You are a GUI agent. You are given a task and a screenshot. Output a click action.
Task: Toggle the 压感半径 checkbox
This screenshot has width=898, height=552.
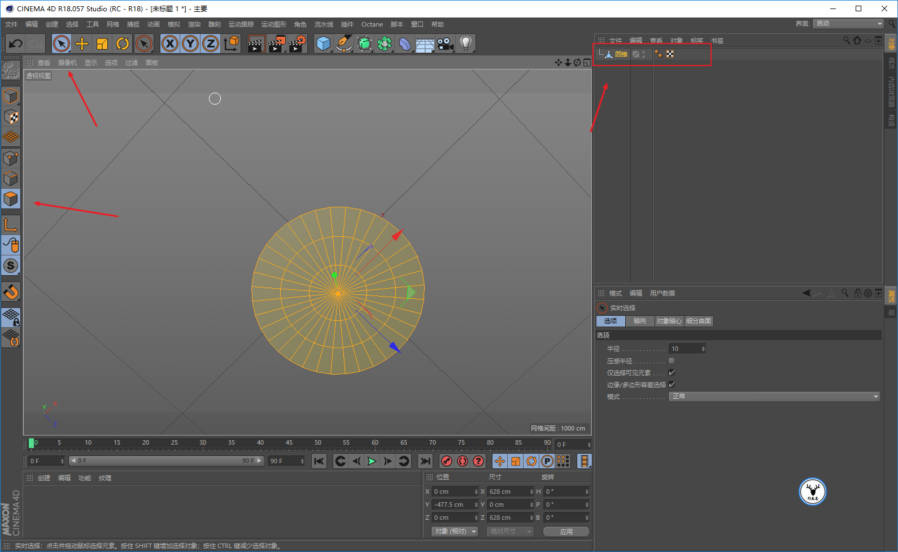point(672,360)
